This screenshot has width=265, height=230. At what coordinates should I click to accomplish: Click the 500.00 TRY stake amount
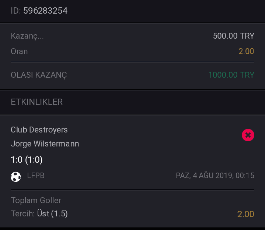234,36
